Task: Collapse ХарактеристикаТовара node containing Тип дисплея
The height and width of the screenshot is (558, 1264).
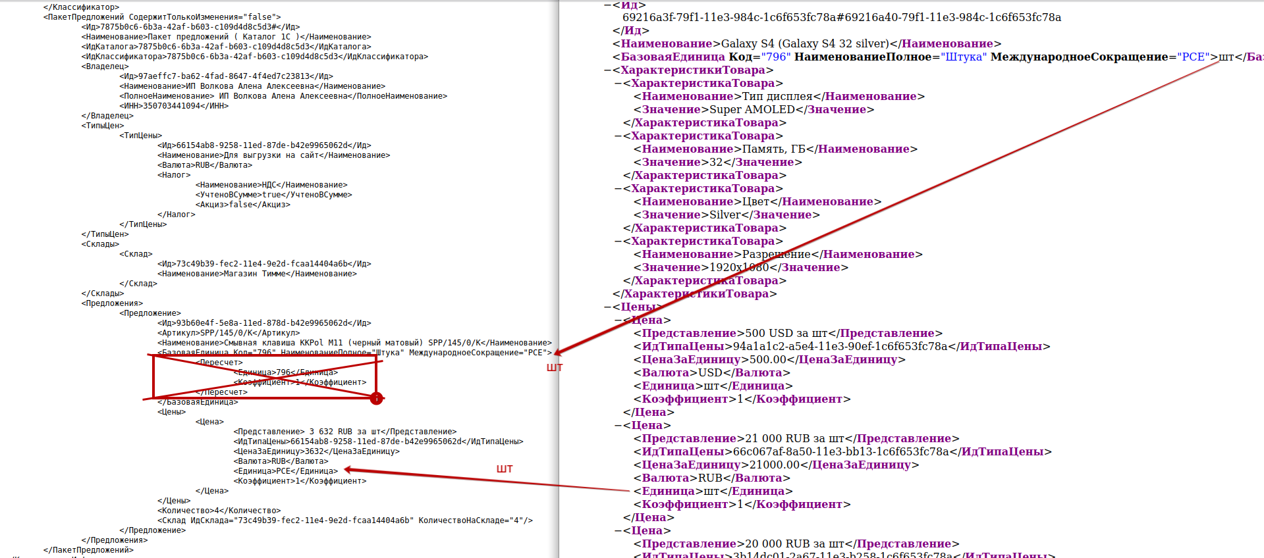Action: point(618,84)
